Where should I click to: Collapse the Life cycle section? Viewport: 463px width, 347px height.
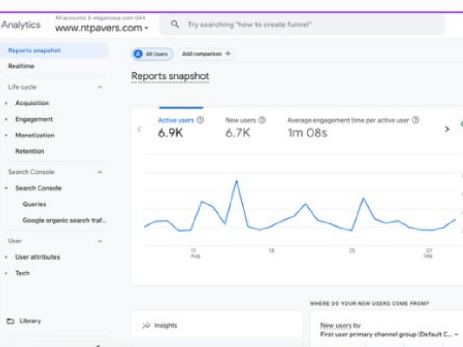coord(100,87)
